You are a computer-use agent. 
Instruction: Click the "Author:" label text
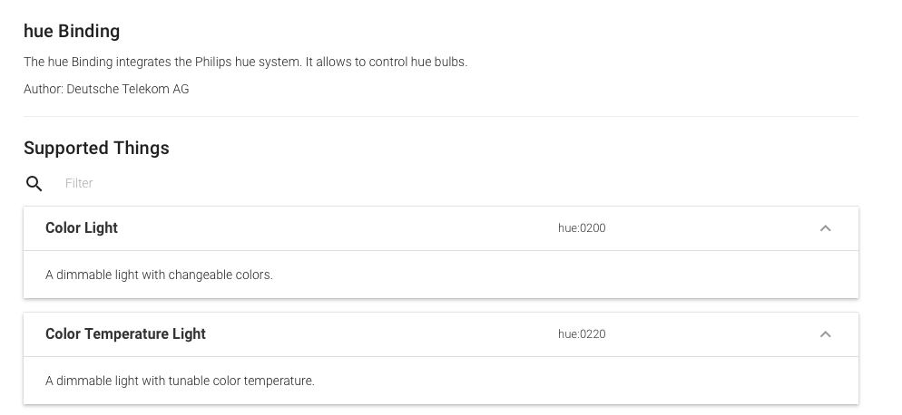pyautogui.click(x=44, y=89)
